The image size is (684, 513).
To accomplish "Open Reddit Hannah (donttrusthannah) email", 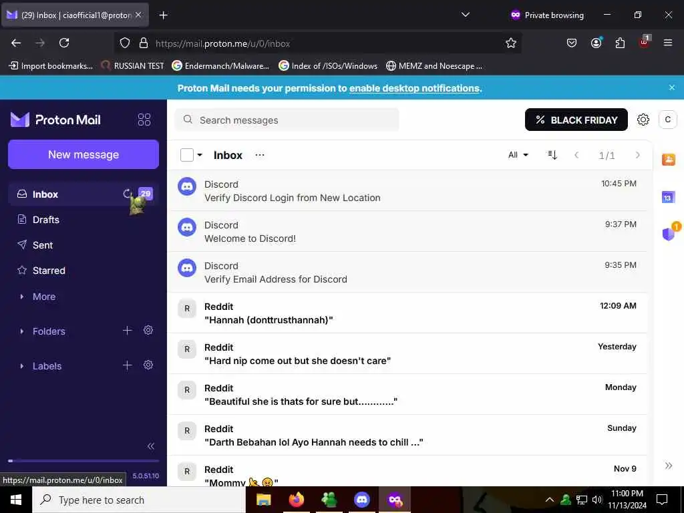I will [x=407, y=313].
